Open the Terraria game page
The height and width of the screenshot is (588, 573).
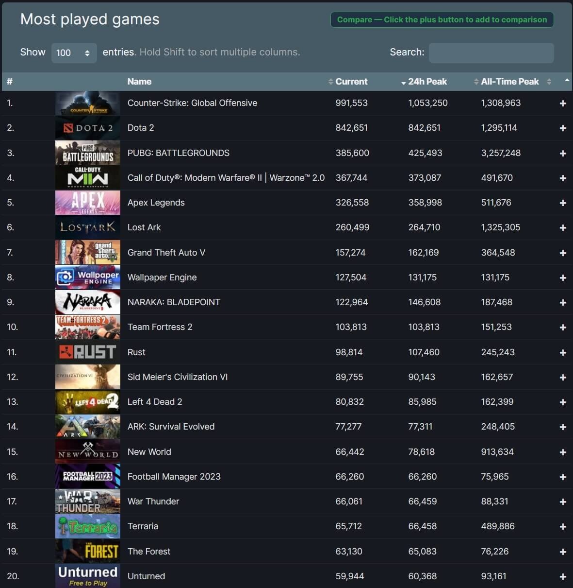pos(144,526)
